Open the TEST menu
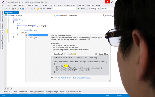155x97 pixels. pos(59,5)
